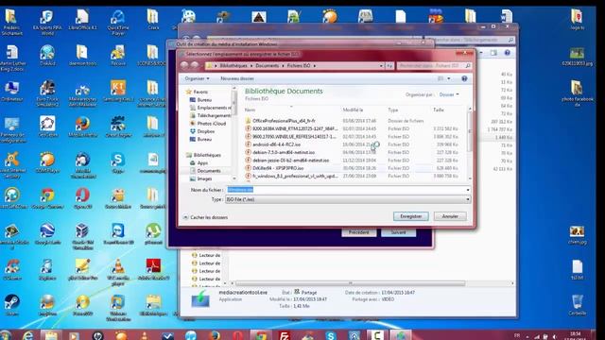Open the Skype desktop icon
605x340 pixels.
[117, 162]
